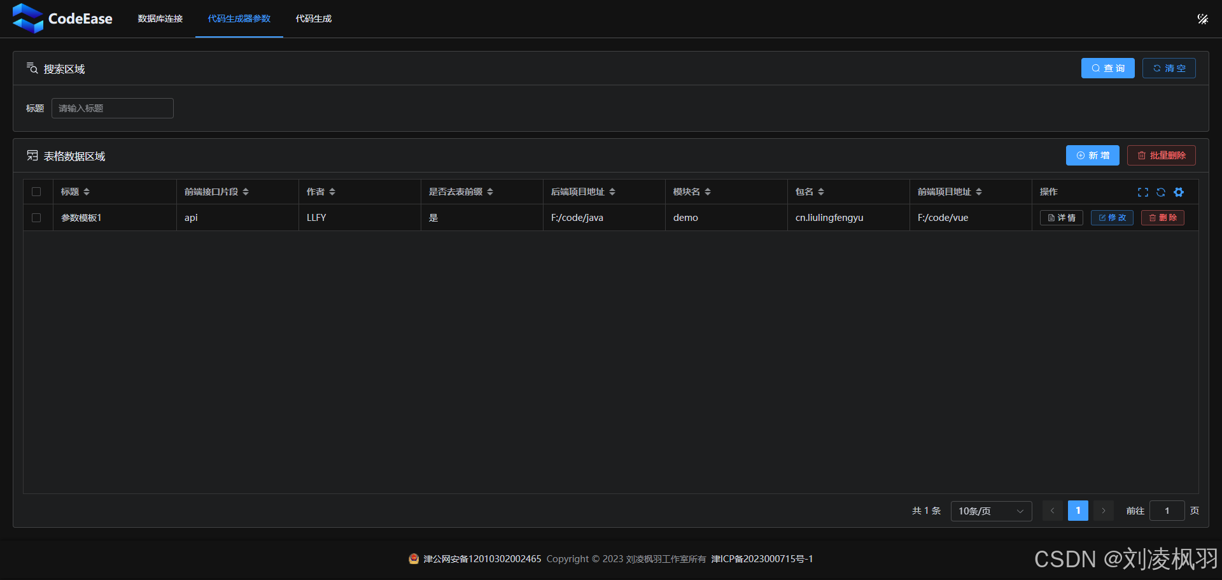Toggle the dark/light theme icon
This screenshot has width=1222, height=580.
click(x=1202, y=19)
